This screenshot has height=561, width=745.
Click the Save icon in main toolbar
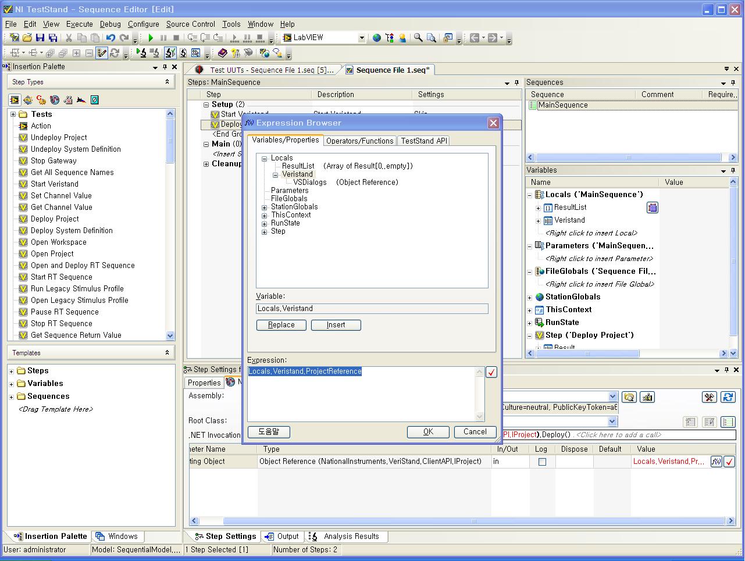point(40,38)
